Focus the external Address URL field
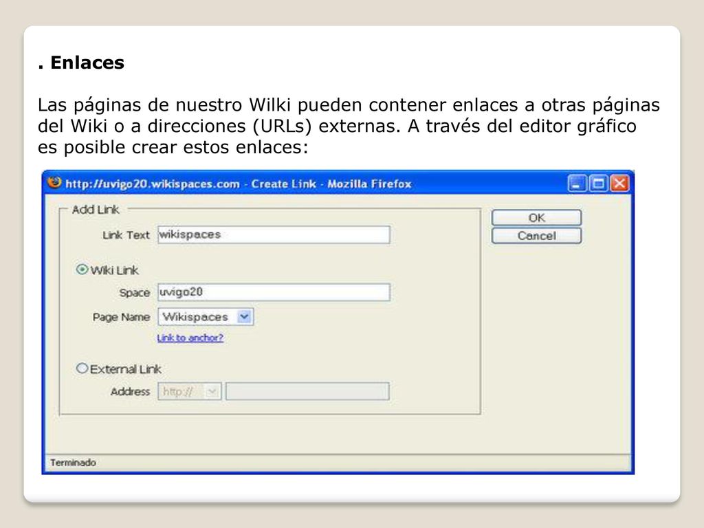 pos(307,391)
